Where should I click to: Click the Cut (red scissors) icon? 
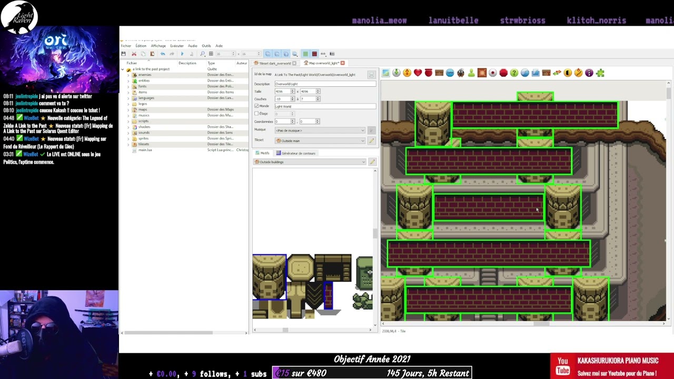[134, 54]
